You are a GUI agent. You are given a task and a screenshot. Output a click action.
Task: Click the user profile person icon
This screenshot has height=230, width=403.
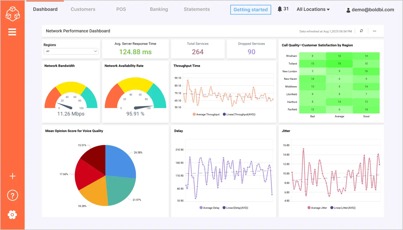348,10
